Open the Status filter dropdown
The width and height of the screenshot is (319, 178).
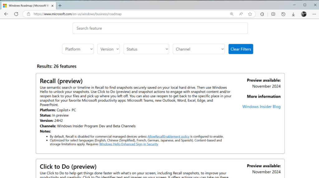point(146,49)
